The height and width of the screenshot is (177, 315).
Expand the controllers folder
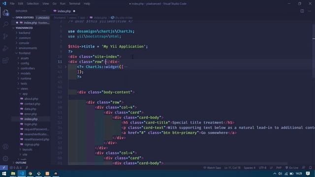[28, 68]
